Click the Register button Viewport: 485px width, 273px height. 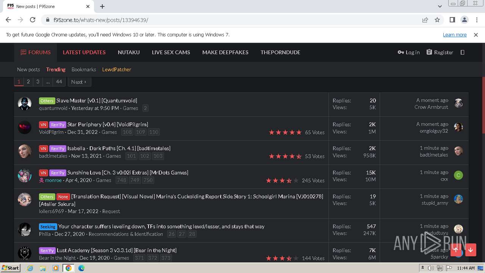coord(440,52)
